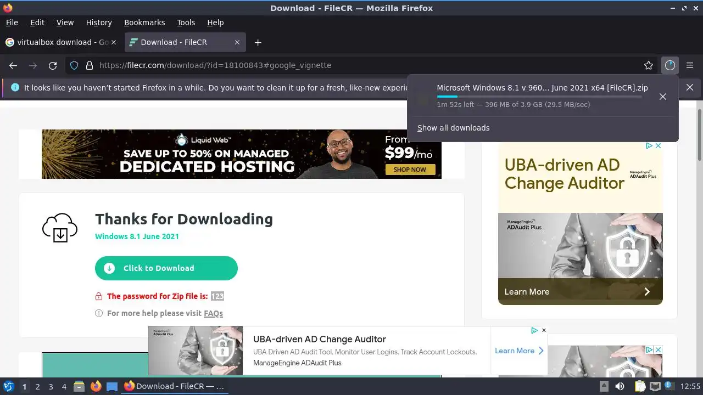703x395 pixels.
Task: Click SHOP NOW on Liquid Web ad
Action: coord(410,170)
